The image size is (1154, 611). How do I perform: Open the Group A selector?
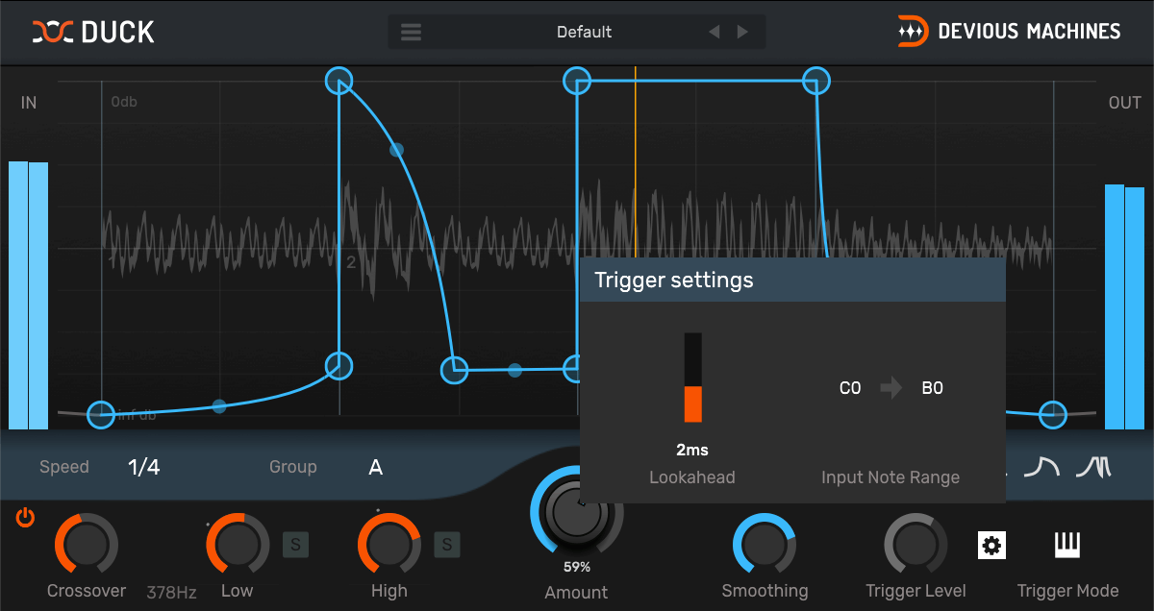pos(375,468)
